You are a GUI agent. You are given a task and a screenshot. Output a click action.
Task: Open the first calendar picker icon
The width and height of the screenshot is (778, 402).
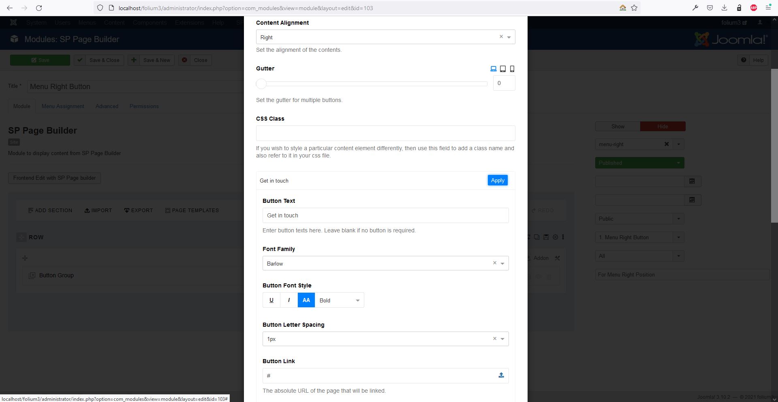[x=692, y=181]
